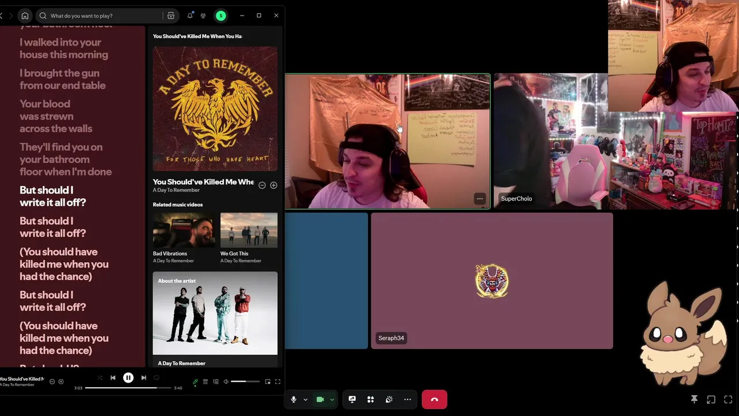Mute Spotify volume speaker icon

(226, 382)
